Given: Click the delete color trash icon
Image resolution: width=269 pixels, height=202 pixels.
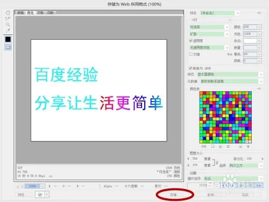Looking at the screenshot, I should click(x=248, y=146).
